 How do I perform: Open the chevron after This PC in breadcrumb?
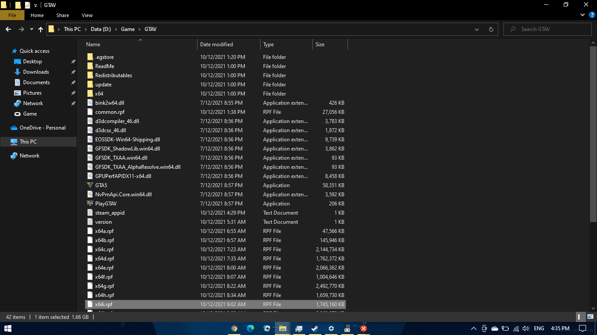click(x=86, y=29)
